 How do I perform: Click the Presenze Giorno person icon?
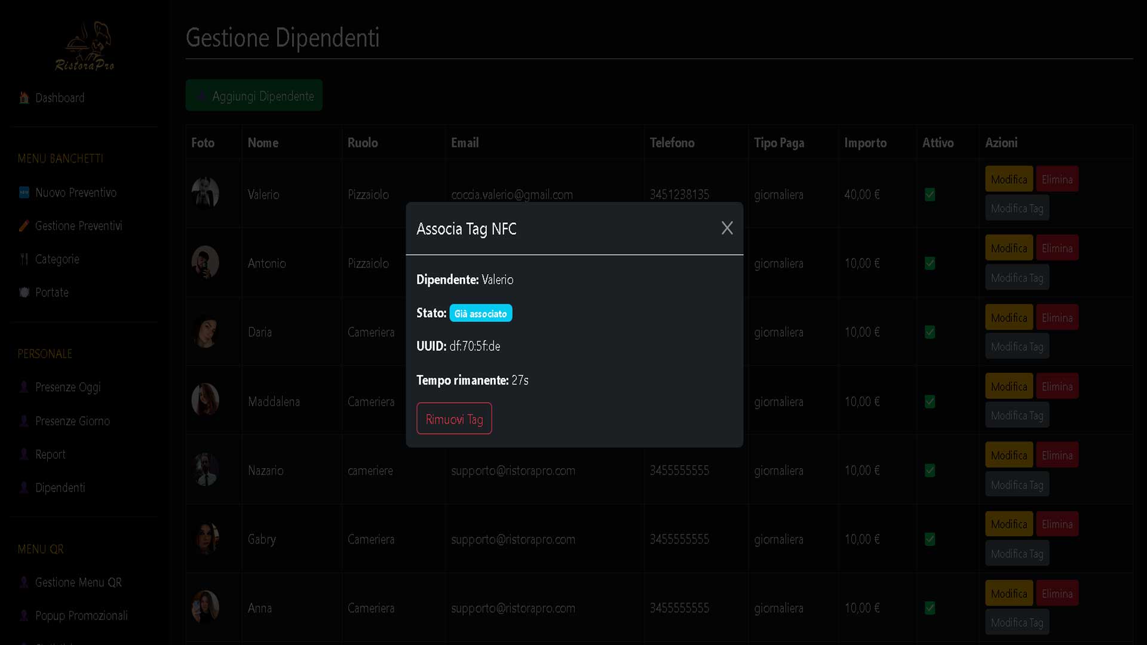24,422
